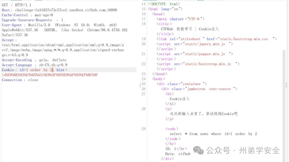Click the "Safari/537.36" text in the request
Screen dimensions: 289x162
click(x=15, y=35)
